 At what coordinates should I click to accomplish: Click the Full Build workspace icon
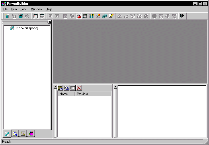(126, 16)
